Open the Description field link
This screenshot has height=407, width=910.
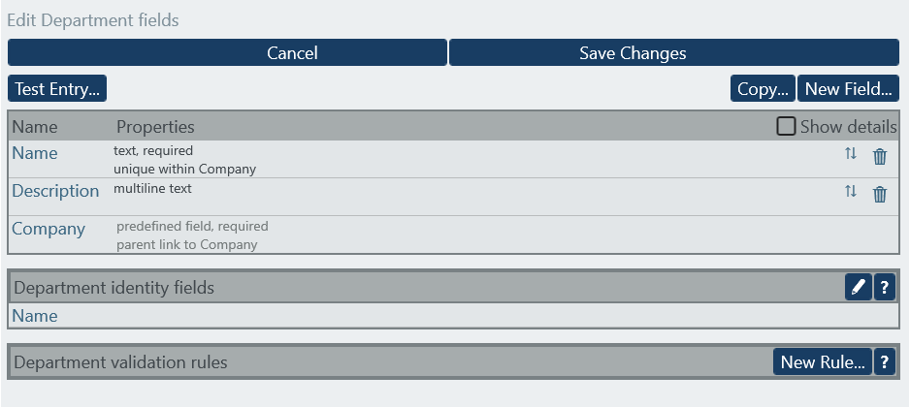click(55, 191)
